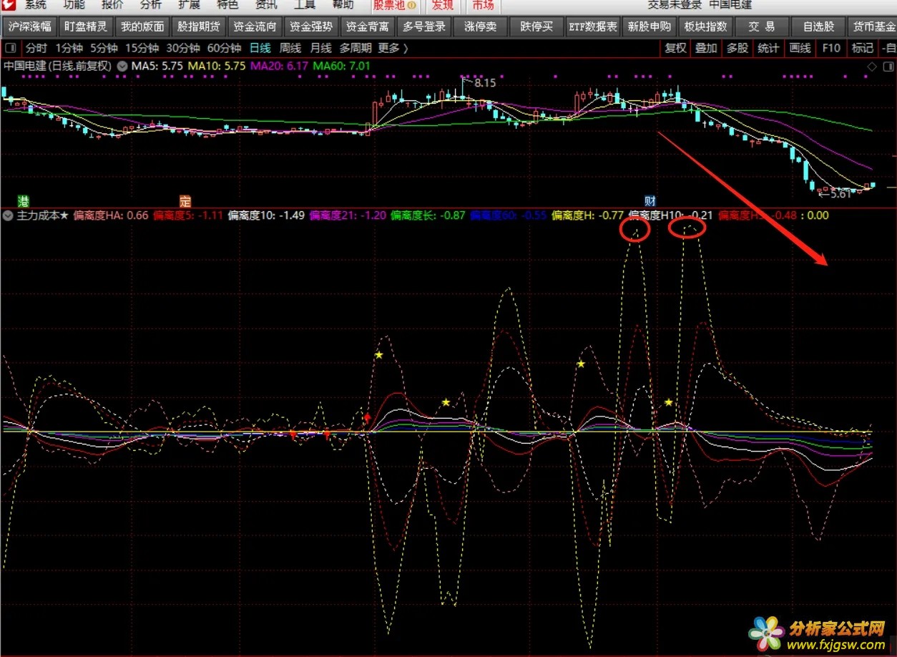Click the 多号登录 button
Viewport: 897px width, 657px height.
click(x=424, y=27)
